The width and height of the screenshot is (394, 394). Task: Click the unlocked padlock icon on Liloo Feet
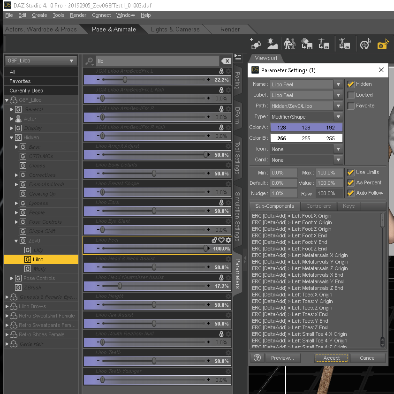[x=214, y=240]
